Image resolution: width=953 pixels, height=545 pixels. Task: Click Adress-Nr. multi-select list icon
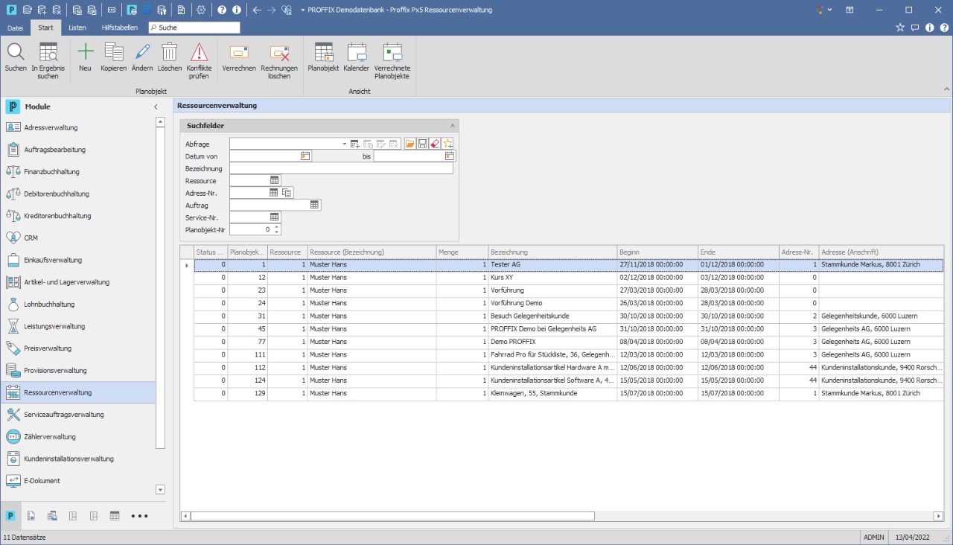pyautogui.click(x=287, y=192)
